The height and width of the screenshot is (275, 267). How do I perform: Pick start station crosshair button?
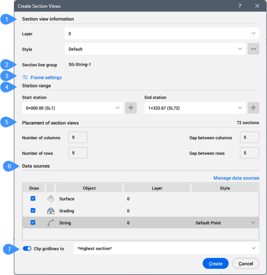131,108
